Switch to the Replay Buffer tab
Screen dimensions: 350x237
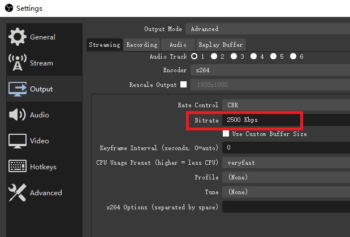221,45
